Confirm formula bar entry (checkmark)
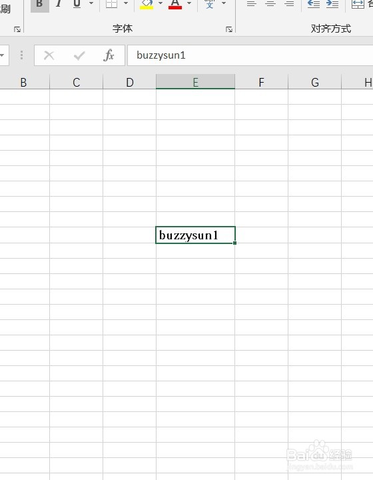Screen dimensions: 373x480 [79, 55]
